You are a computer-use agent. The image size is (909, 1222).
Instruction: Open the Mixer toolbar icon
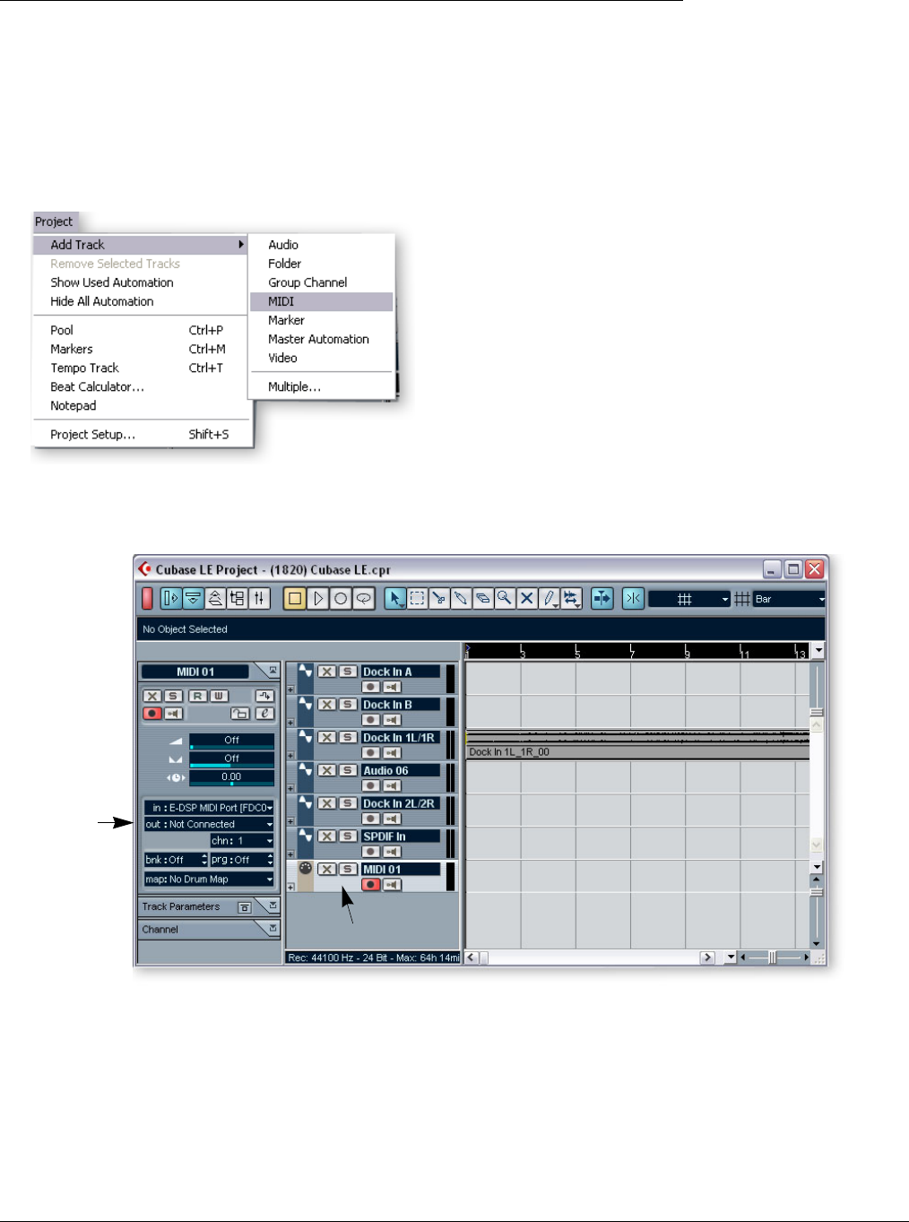coord(259,599)
